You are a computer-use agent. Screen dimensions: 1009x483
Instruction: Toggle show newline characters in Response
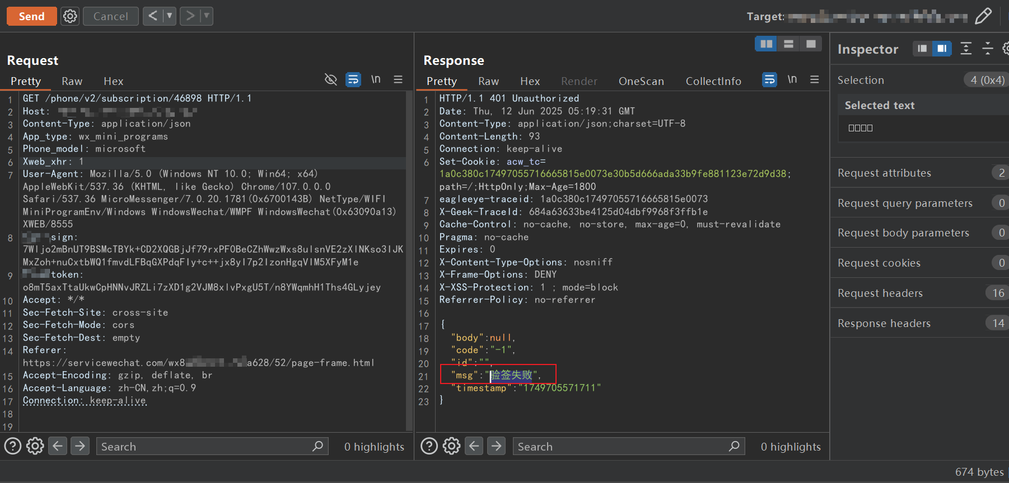tap(792, 79)
